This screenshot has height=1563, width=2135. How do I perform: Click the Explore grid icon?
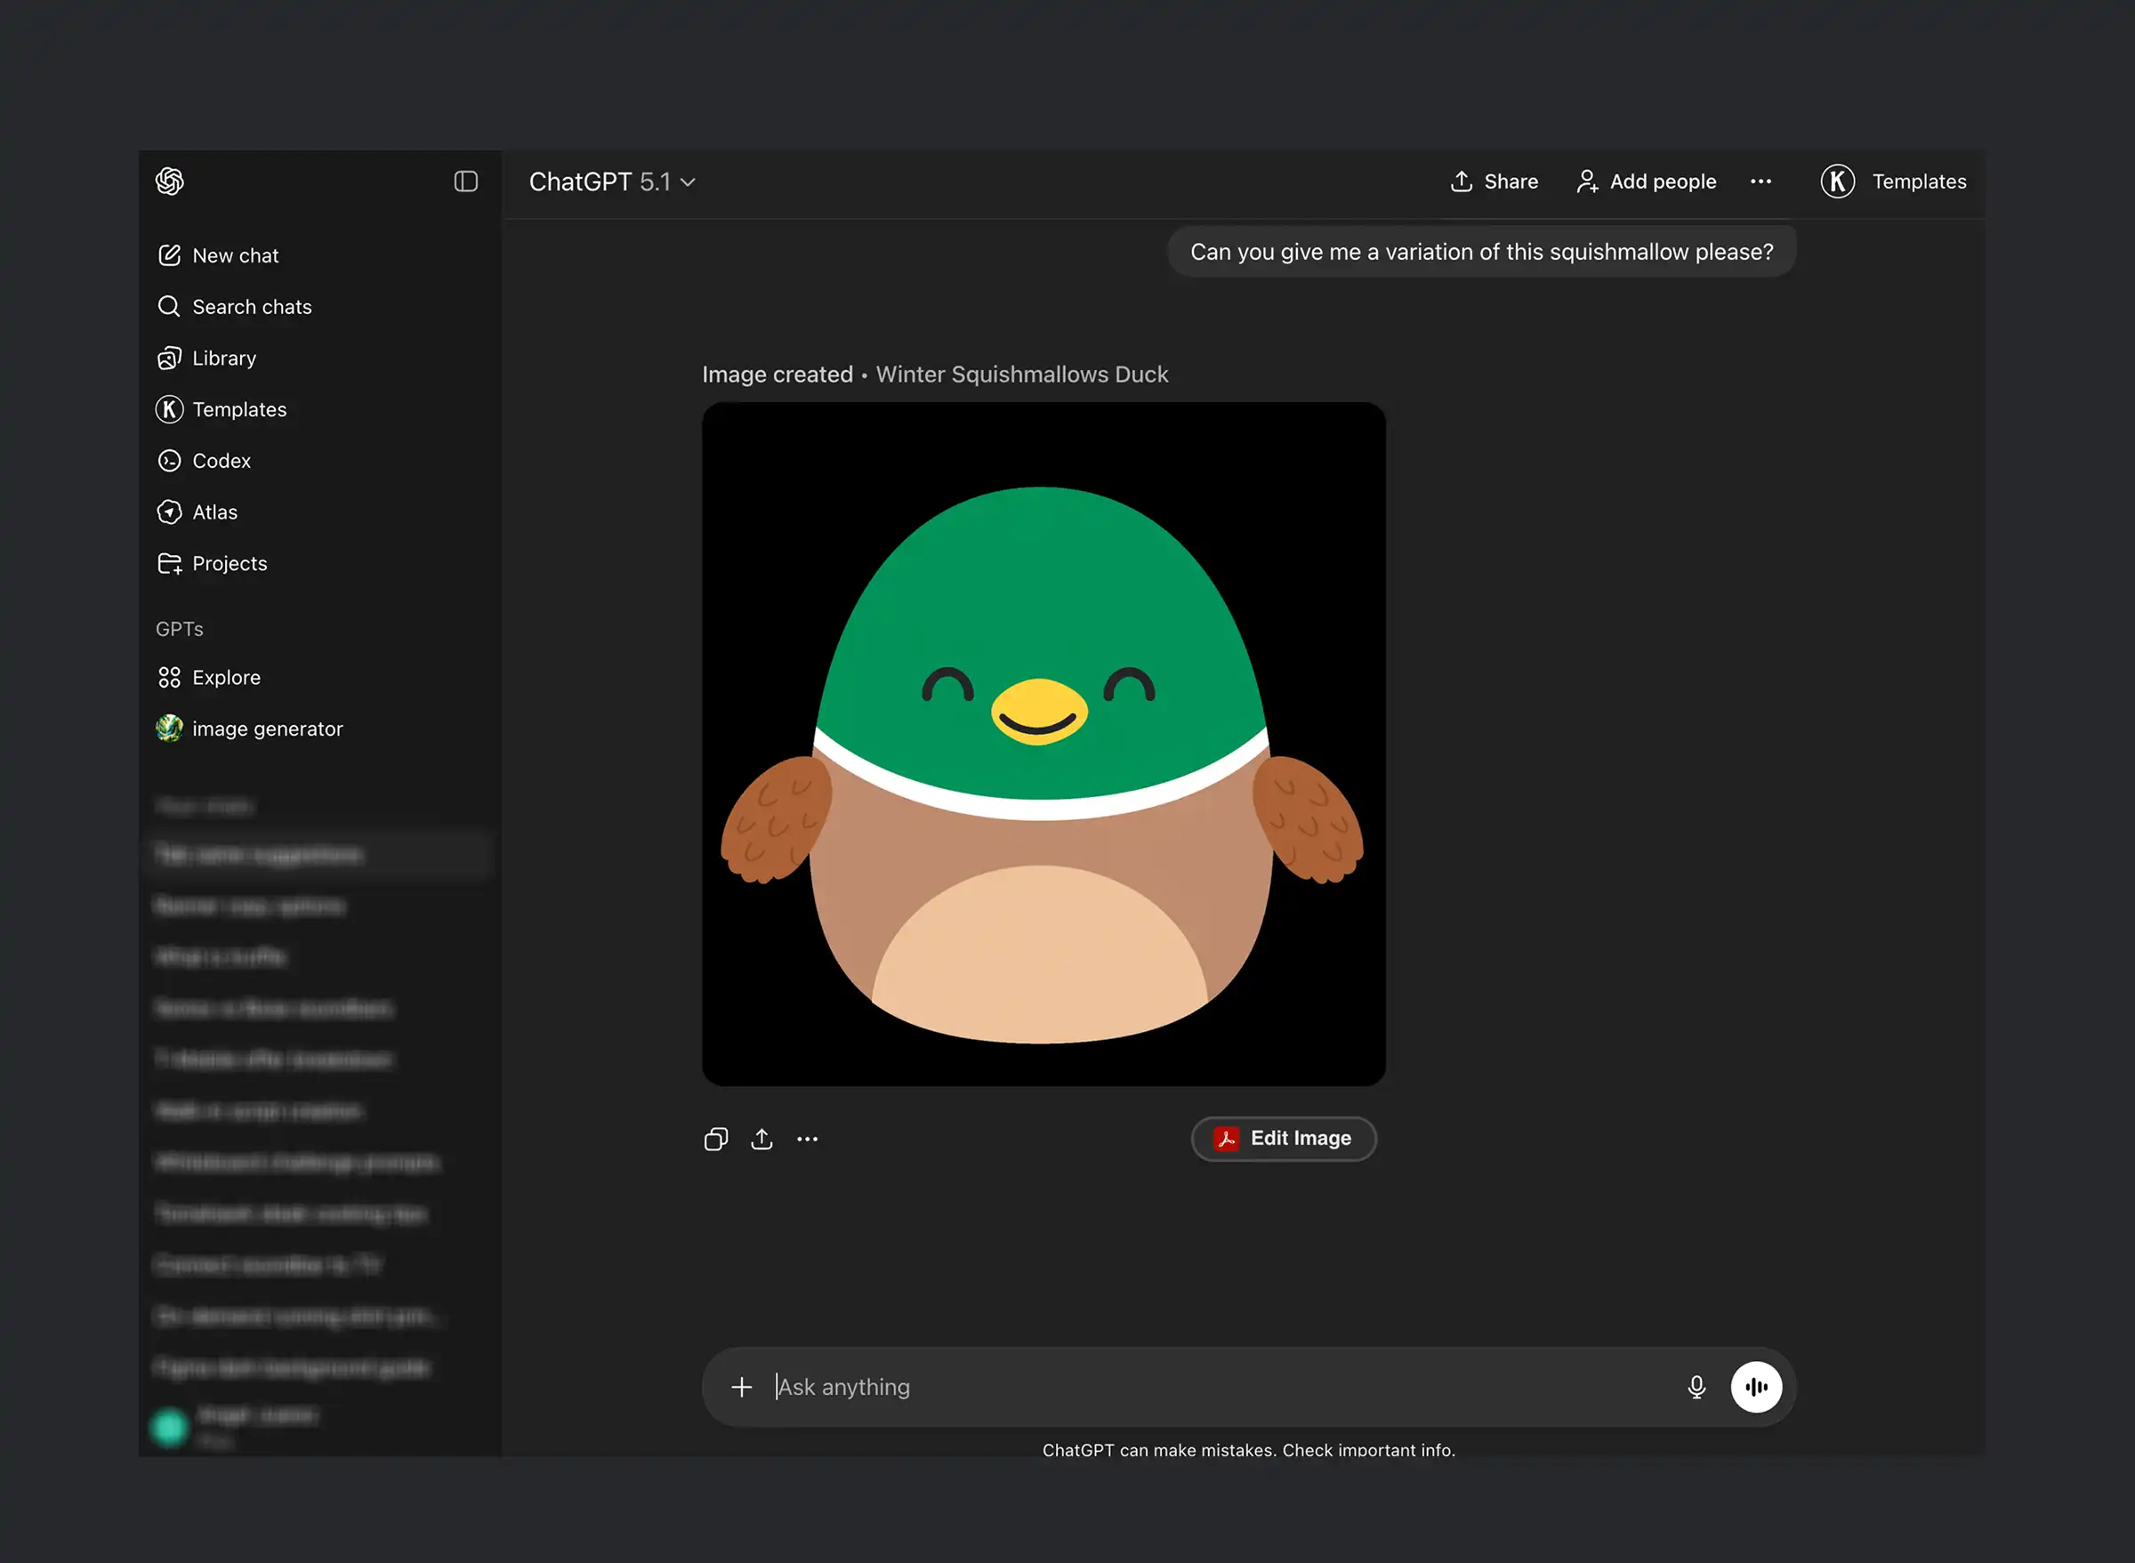(169, 678)
